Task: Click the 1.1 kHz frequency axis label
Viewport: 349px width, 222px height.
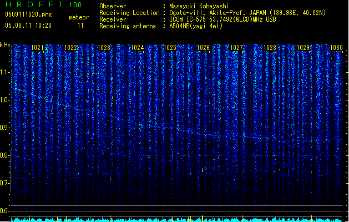Action: (x=5, y=72)
